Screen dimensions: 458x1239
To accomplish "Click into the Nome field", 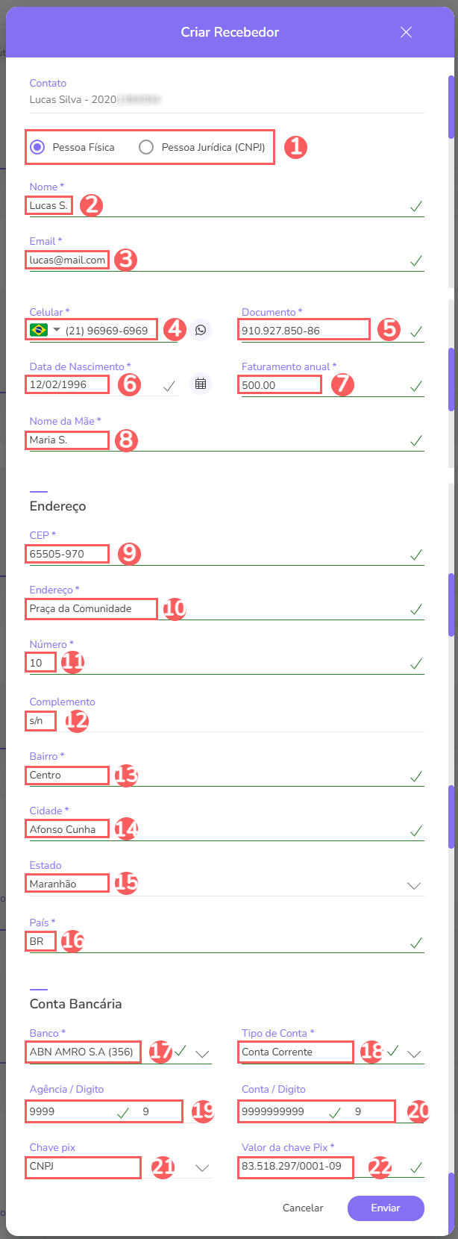I will tap(224, 206).
